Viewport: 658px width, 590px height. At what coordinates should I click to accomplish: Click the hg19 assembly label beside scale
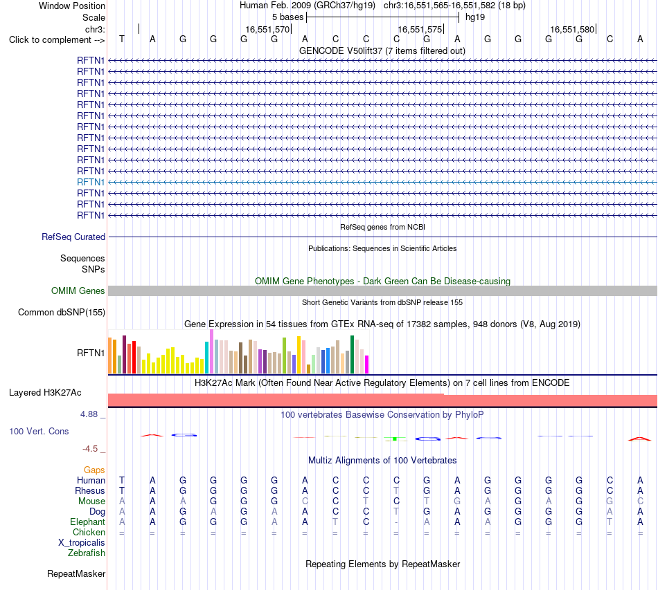pos(475,17)
